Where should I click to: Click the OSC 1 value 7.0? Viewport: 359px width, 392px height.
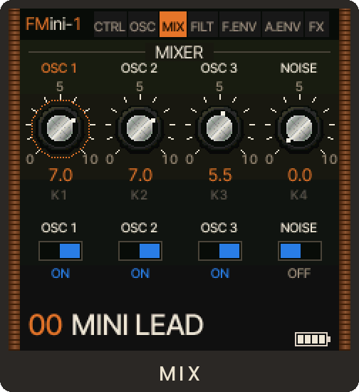click(x=61, y=175)
